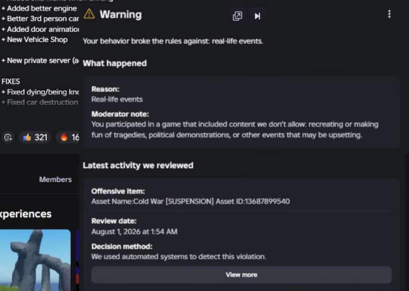Toggle the thumbs up reaction with 321
Image resolution: width=409 pixels, height=291 pixels.
click(35, 137)
